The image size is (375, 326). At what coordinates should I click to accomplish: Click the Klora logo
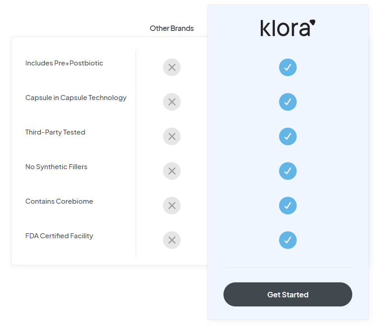288,28
